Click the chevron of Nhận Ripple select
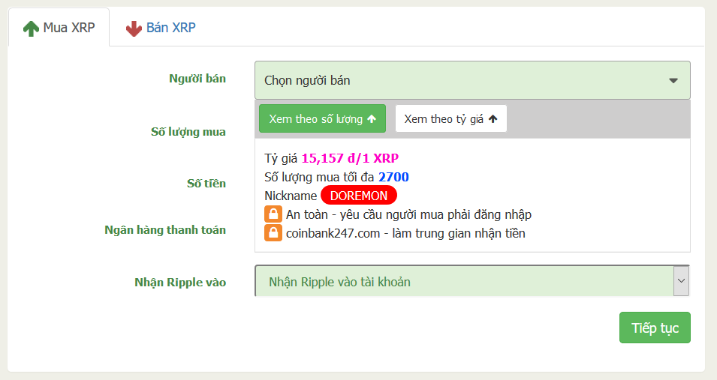Image resolution: width=717 pixels, height=380 pixels. click(681, 281)
